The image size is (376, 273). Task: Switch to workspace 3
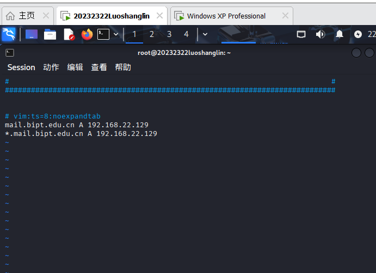[169, 34]
